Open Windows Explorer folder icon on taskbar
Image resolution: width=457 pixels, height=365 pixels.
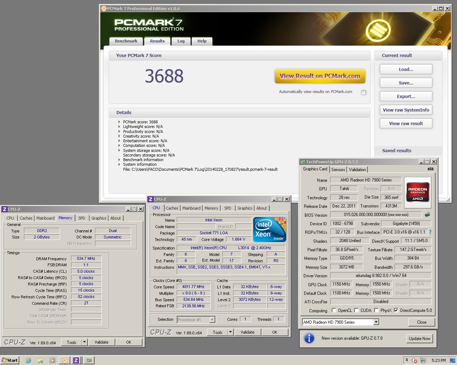pos(40,360)
